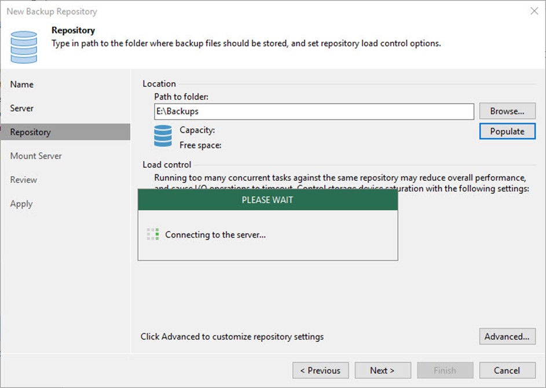Select the Server step in sidebar

pos(22,108)
